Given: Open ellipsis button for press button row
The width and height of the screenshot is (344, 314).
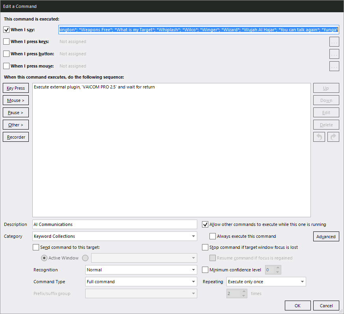Looking at the screenshot, I should click(x=334, y=54).
